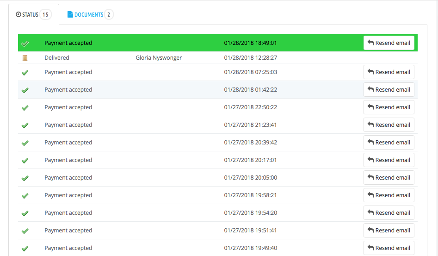Image resolution: width=438 pixels, height=256 pixels.
Task: Click the date 01/28/2018 18:49:01
Action: point(250,43)
